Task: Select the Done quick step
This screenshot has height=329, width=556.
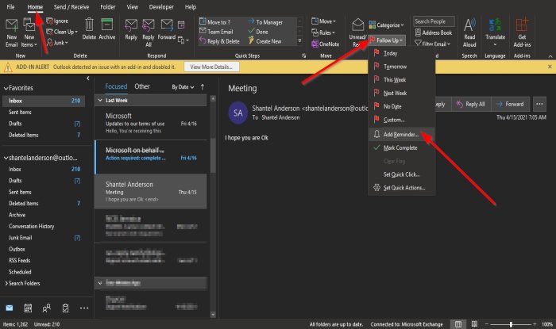Action: (258, 32)
